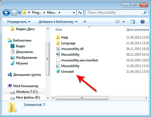
Task: Click the sidebar vertical scrollbar thumb
Action: coord(48,59)
